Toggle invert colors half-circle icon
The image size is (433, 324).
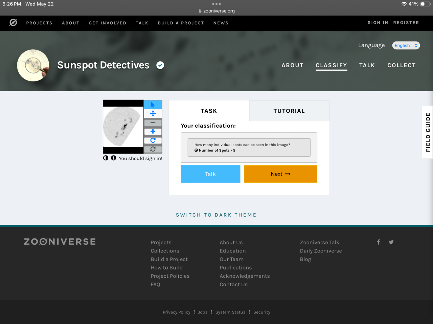[x=106, y=158]
